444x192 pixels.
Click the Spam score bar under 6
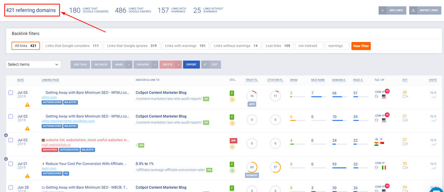tap(297, 120)
